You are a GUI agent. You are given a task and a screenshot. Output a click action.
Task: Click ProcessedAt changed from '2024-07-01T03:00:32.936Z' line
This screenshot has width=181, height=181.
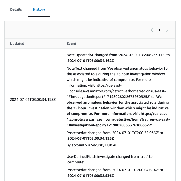(115, 133)
